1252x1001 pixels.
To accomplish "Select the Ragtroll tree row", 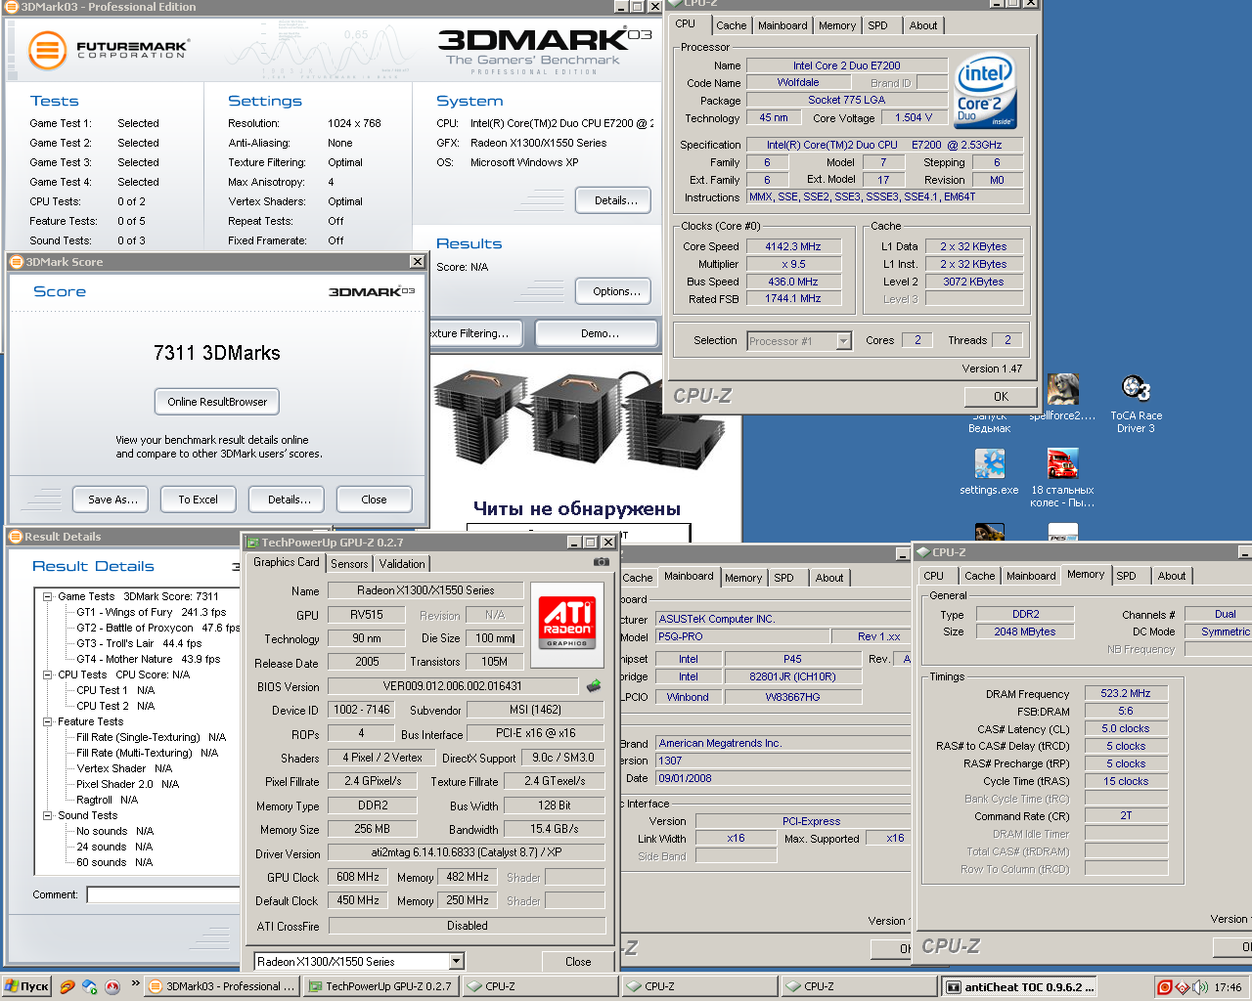I will coord(108,800).
